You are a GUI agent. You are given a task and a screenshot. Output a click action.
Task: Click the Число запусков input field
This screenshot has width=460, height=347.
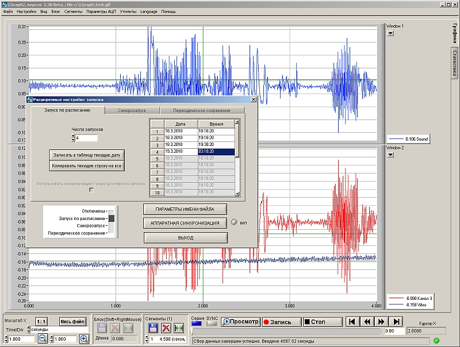[86, 138]
